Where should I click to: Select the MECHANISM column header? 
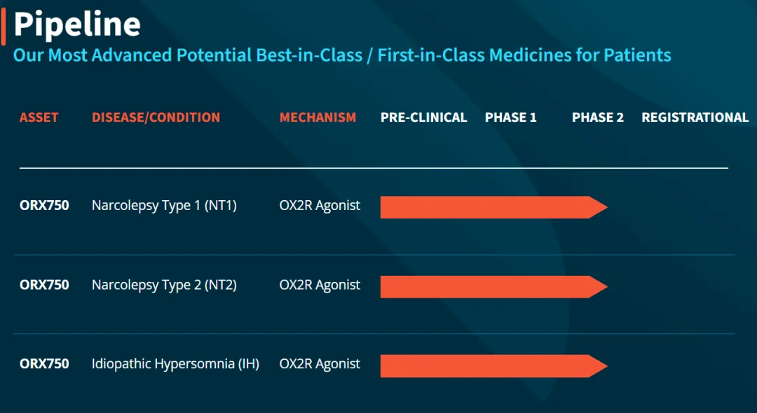point(318,118)
